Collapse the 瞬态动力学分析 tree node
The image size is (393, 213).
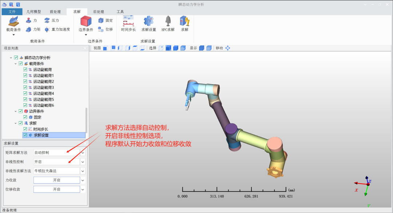click(11, 58)
